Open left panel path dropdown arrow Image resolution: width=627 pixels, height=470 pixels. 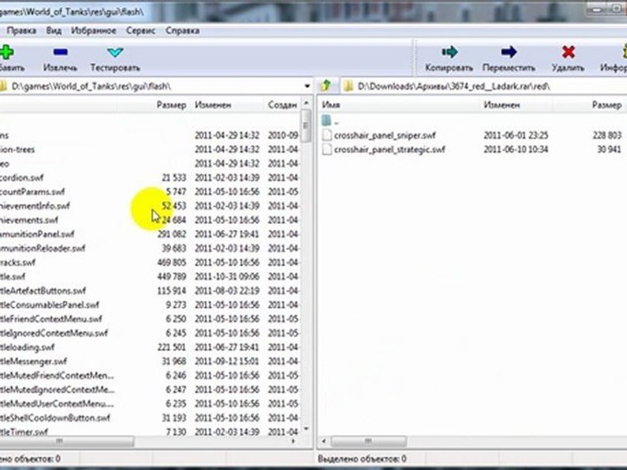coord(307,86)
